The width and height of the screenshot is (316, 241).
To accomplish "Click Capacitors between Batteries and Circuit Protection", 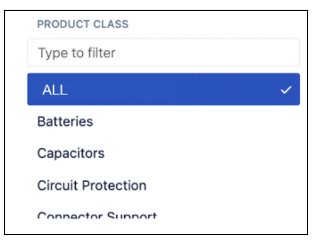I will tap(71, 153).
